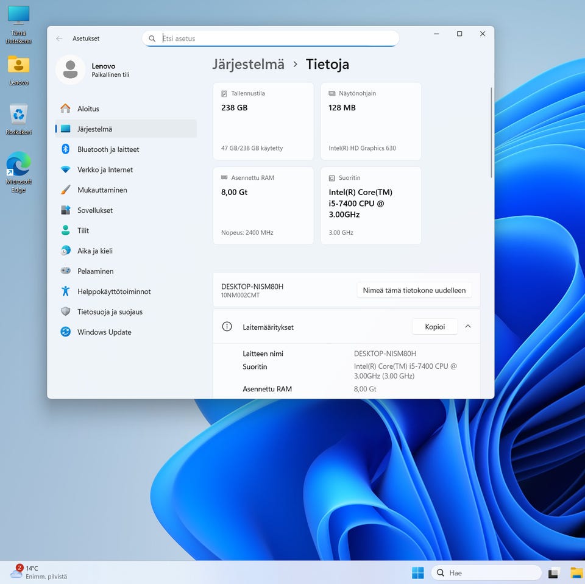Open Tietosuoja ja suojaus shield icon
Screen dimensions: 585x584
pyautogui.click(x=65, y=312)
